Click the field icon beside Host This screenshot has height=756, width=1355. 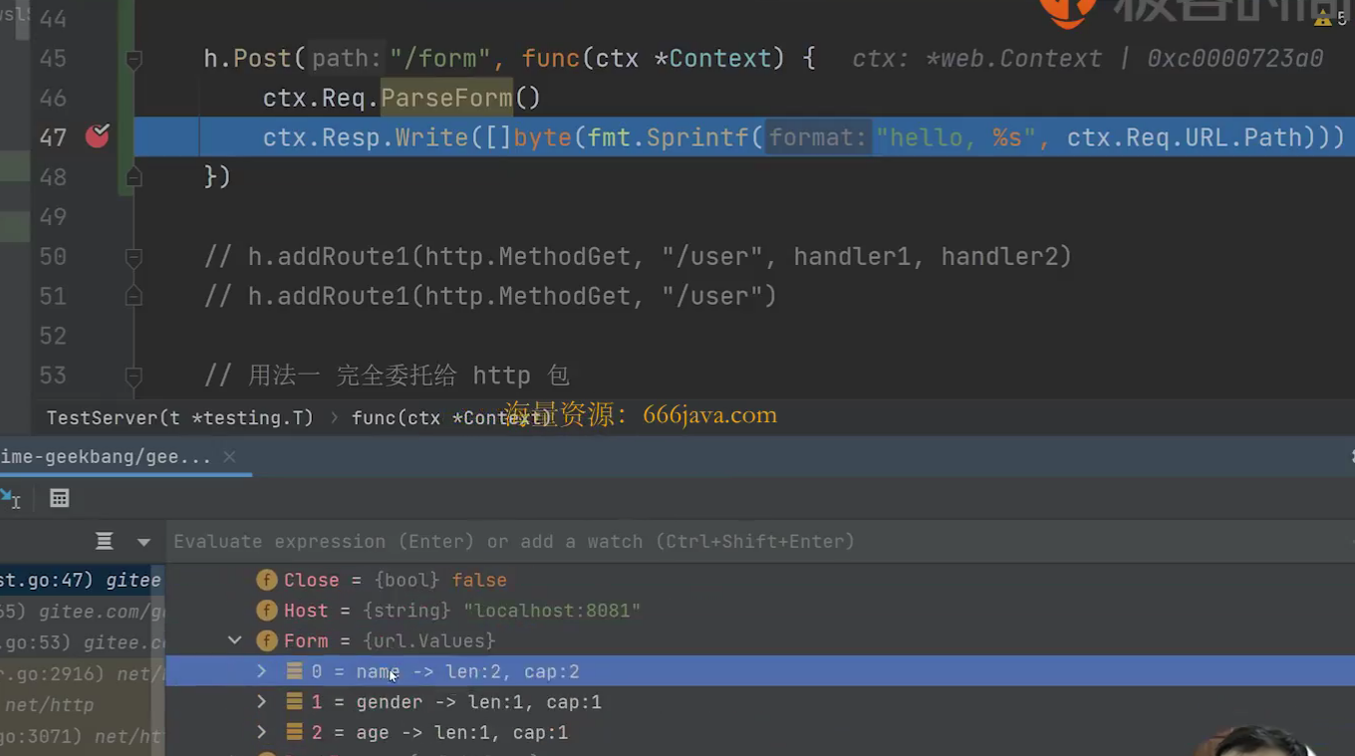(x=266, y=611)
